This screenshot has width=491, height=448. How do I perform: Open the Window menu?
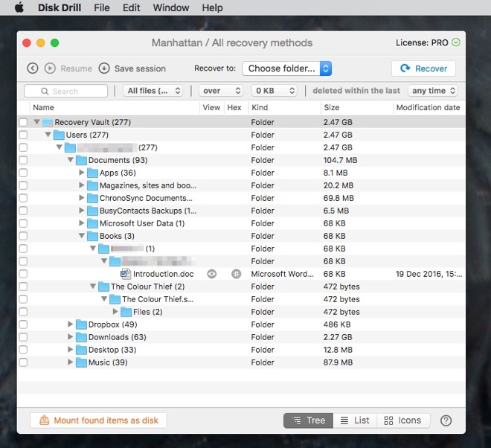[x=171, y=7]
